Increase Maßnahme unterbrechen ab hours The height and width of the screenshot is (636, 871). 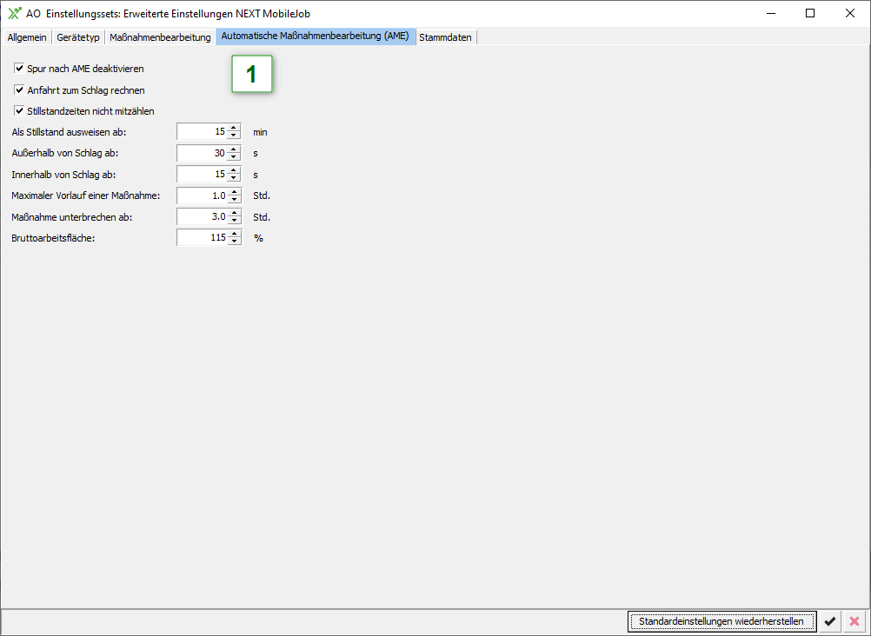click(234, 212)
